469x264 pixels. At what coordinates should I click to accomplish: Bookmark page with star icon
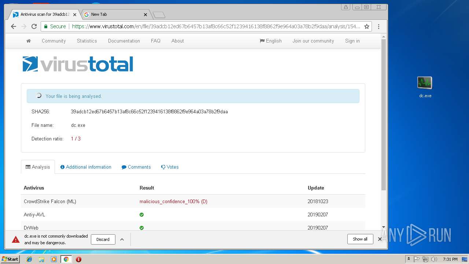point(367,26)
